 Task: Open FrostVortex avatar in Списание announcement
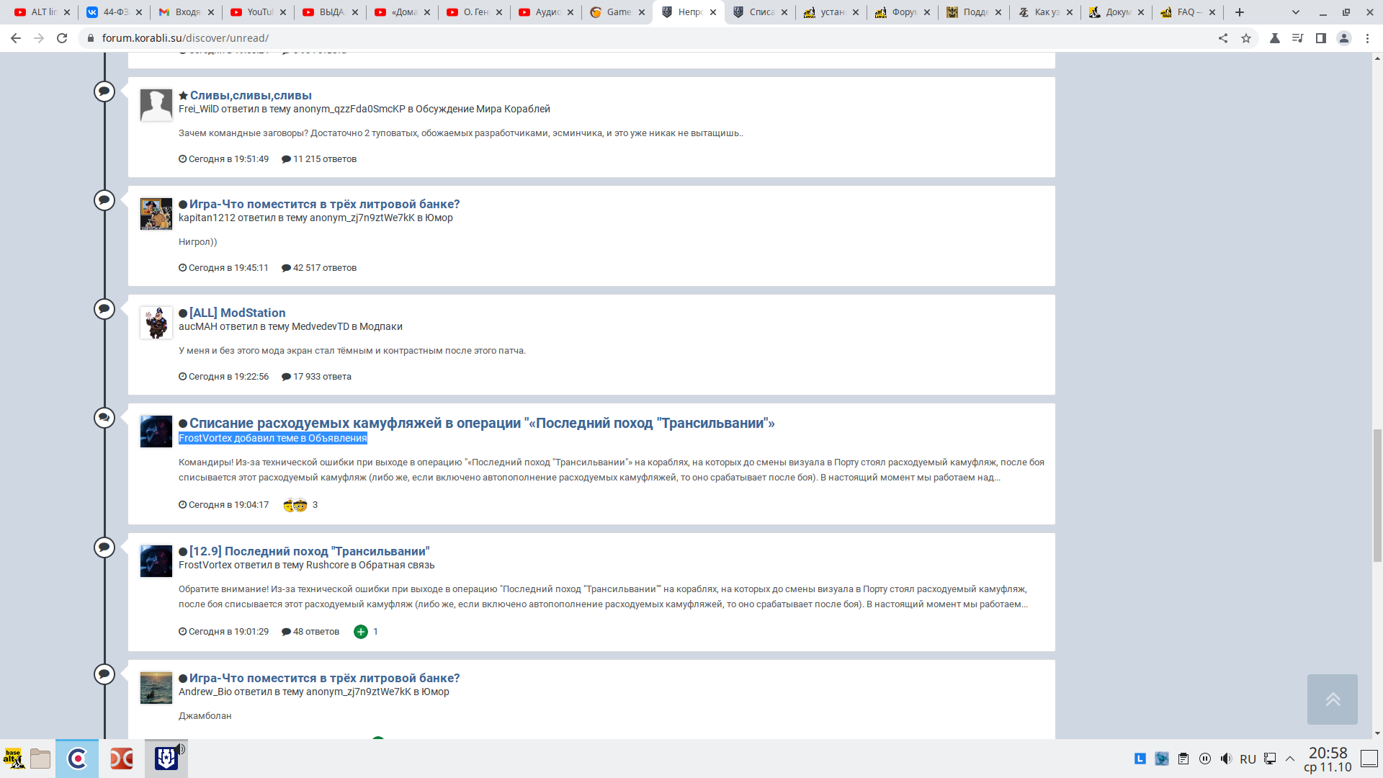156,432
